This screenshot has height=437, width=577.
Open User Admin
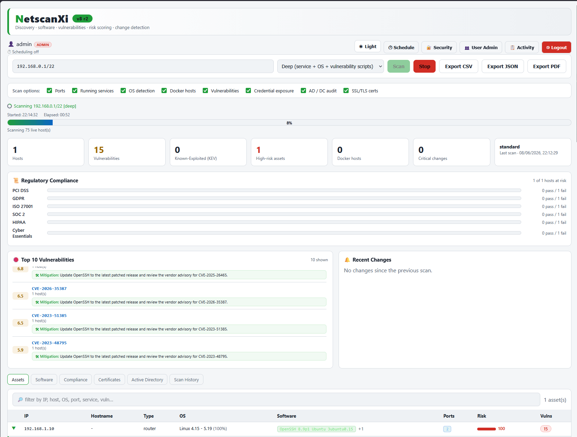click(481, 47)
